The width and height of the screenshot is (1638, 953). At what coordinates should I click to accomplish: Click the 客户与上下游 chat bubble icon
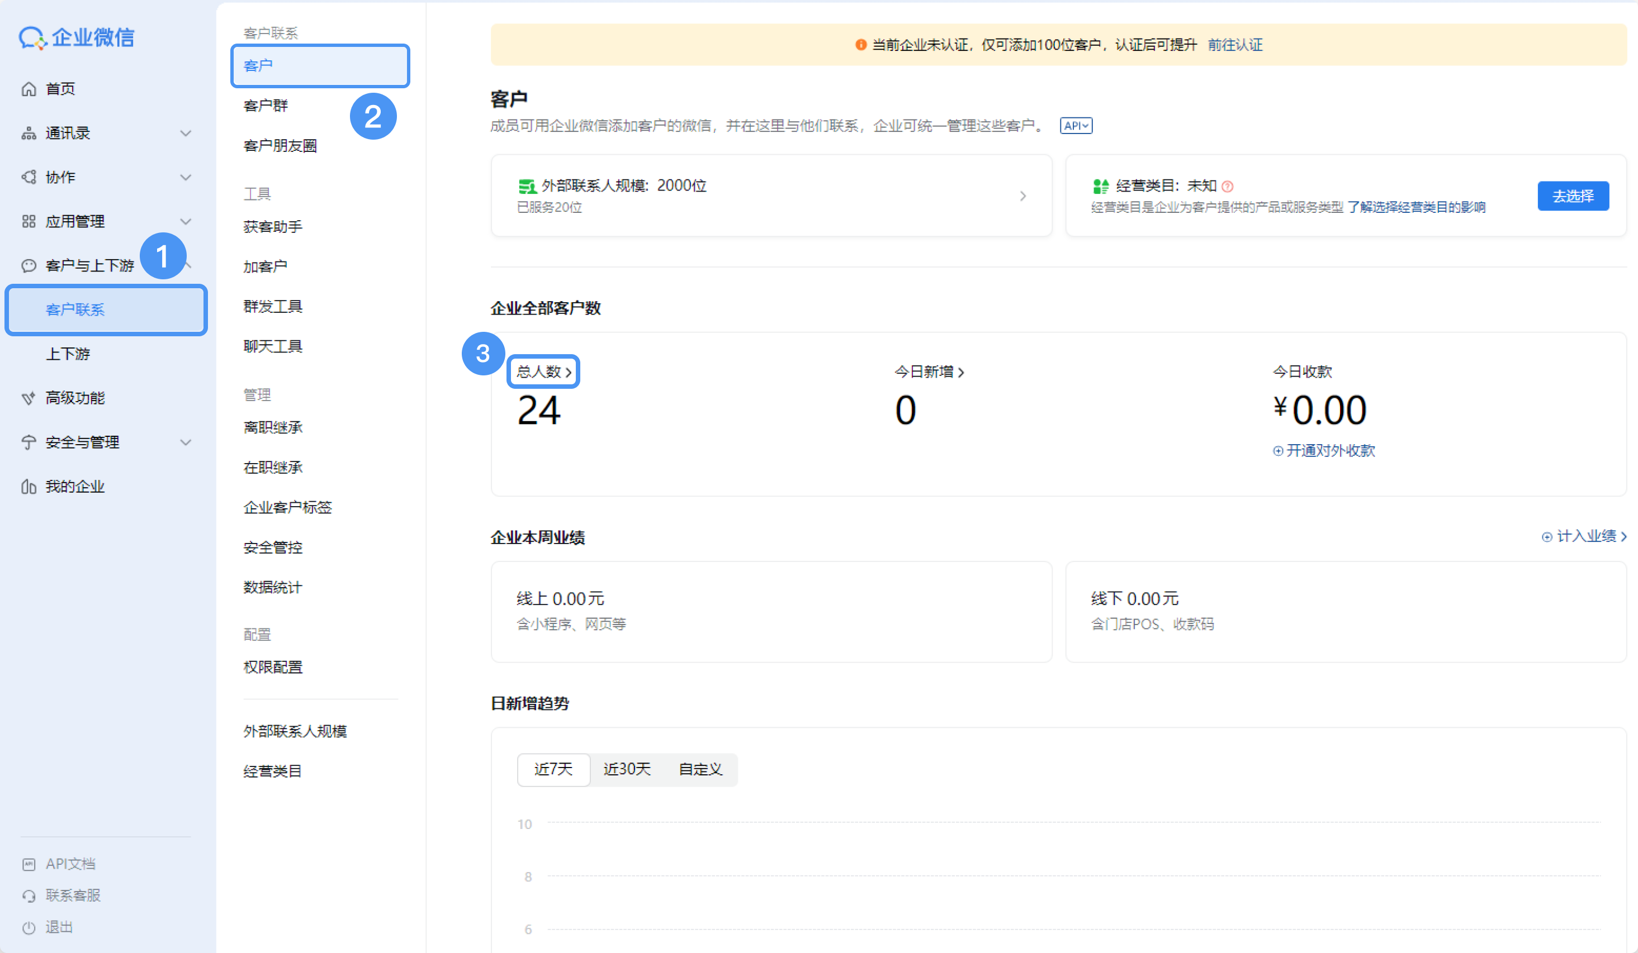click(29, 266)
